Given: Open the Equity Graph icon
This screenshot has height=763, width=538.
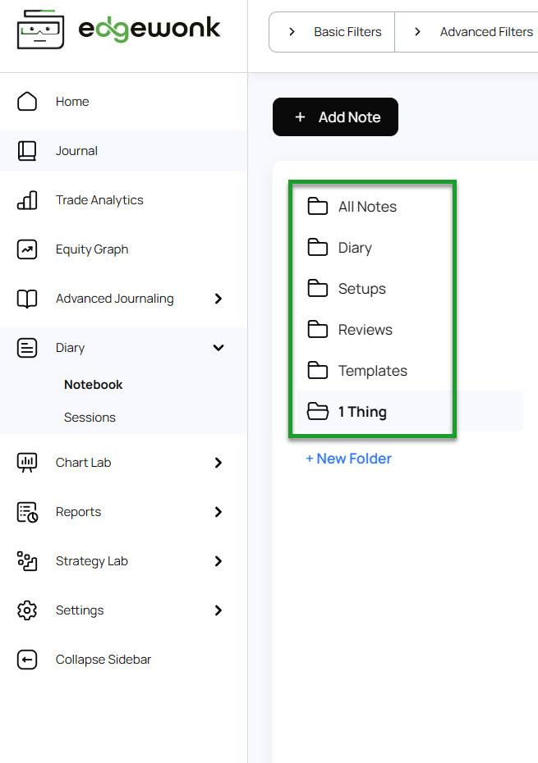Looking at the screenshot, I should (x=27, y=249).
